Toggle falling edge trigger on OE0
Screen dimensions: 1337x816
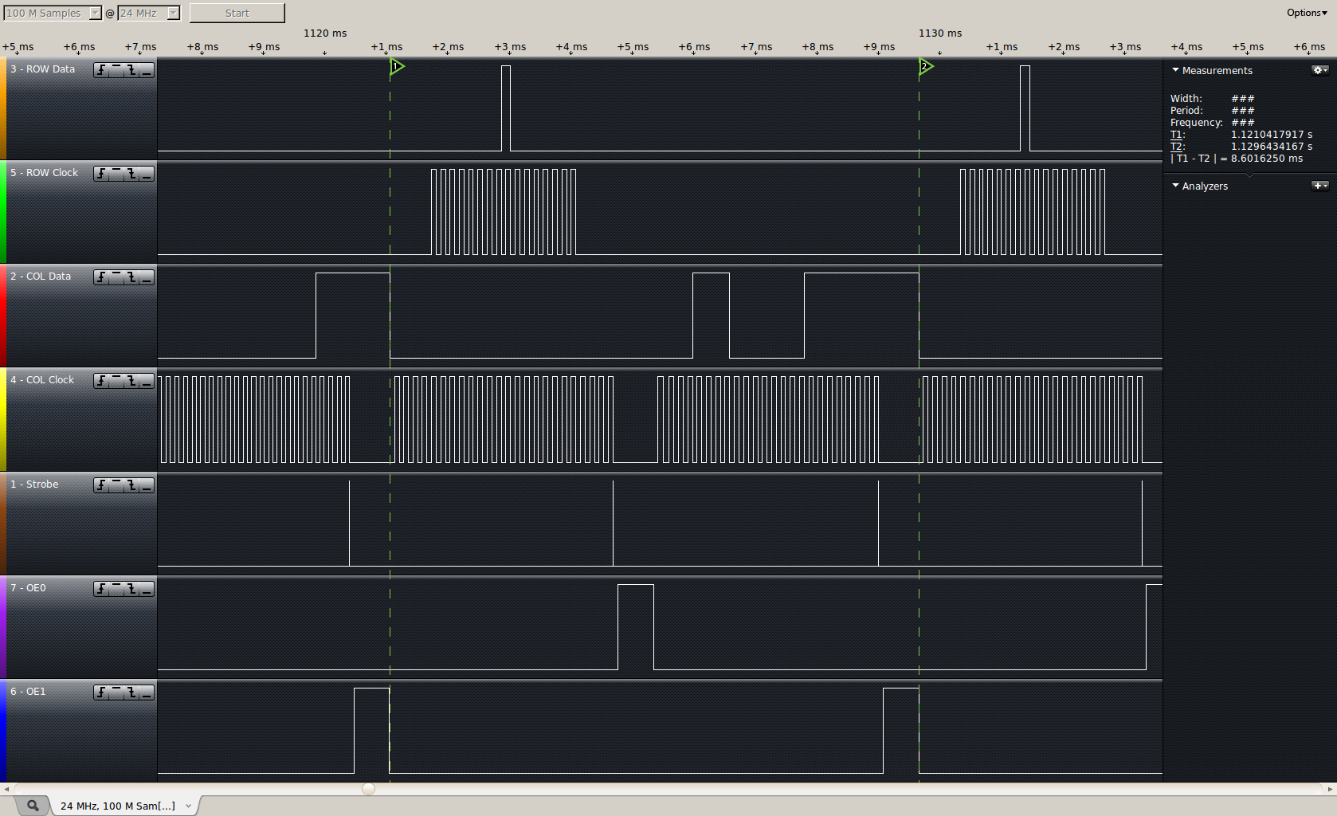pos(131,589)
